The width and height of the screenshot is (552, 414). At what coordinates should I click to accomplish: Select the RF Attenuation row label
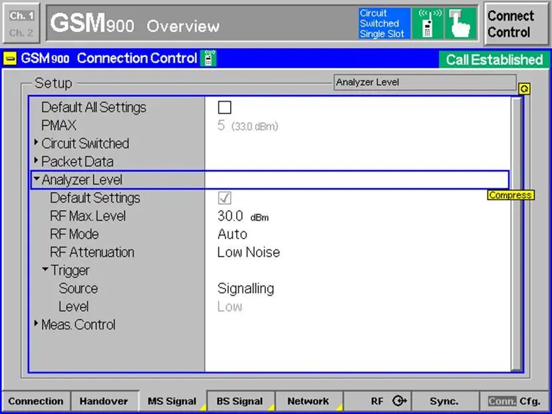(92, 253)
